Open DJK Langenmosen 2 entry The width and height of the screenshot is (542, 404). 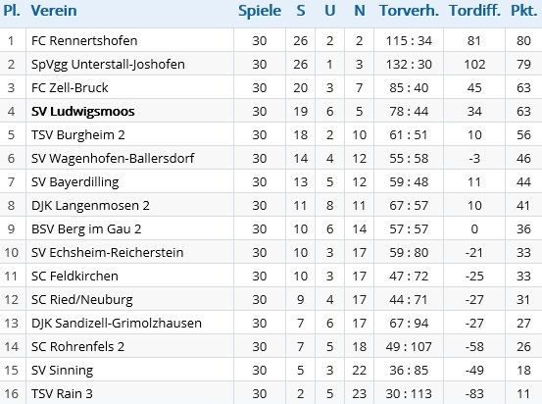[90, 206]
